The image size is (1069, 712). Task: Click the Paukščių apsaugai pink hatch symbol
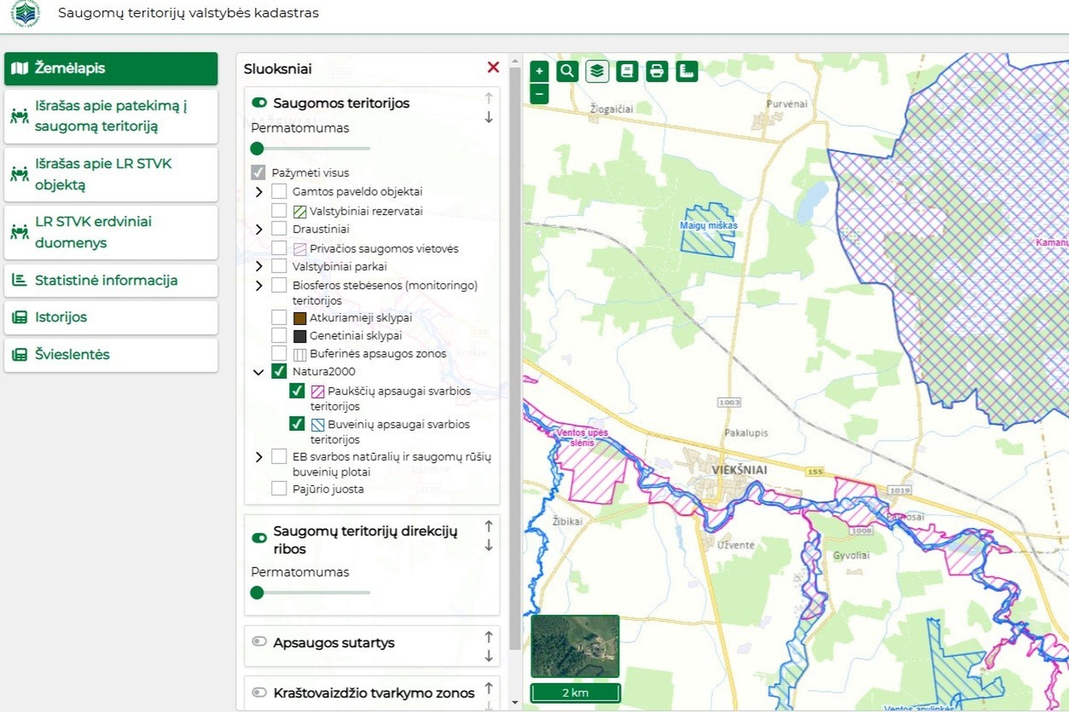coord(317,392)
